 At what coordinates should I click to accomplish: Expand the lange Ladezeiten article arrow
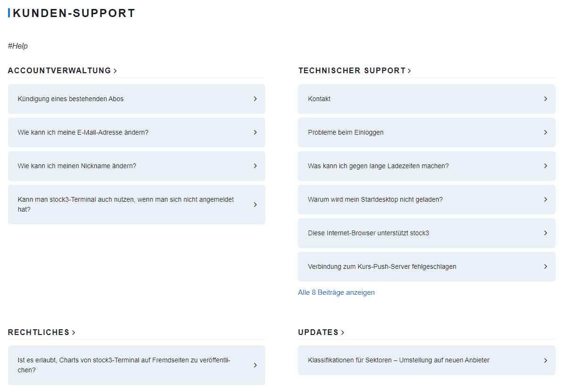pyautogui.click(x=545, y=166)
